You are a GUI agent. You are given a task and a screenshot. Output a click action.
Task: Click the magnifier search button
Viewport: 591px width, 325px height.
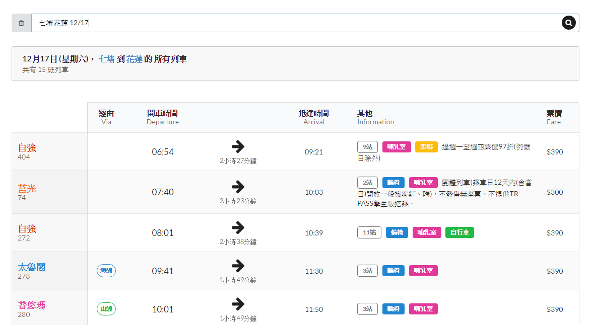(x=568, y=23)
